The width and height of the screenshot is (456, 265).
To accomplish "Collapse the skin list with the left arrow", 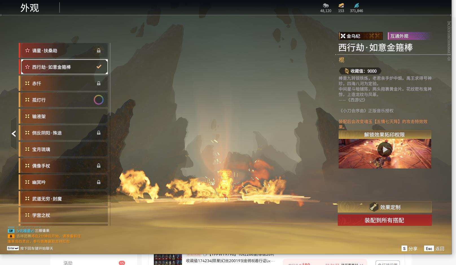I will [14, 133].
